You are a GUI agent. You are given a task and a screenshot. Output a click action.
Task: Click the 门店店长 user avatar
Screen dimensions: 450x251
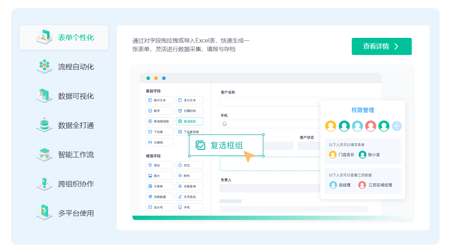333,155
